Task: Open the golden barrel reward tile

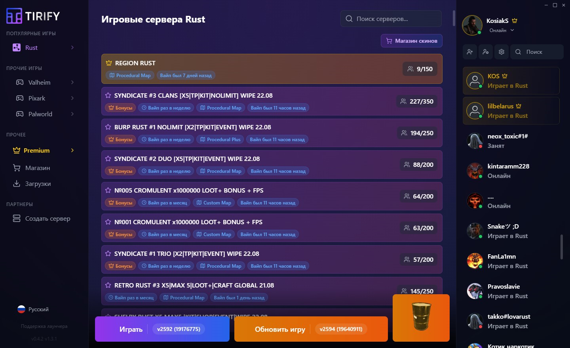Action: pos(421,318)
